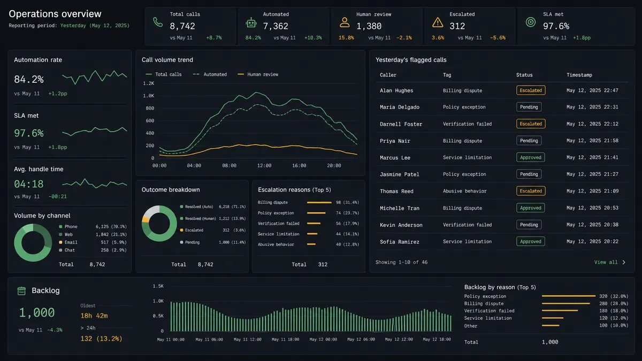Click the Approved badge for Sofia Ramirez
This screenshot has width=642, height=361.
tap(531, 241)
